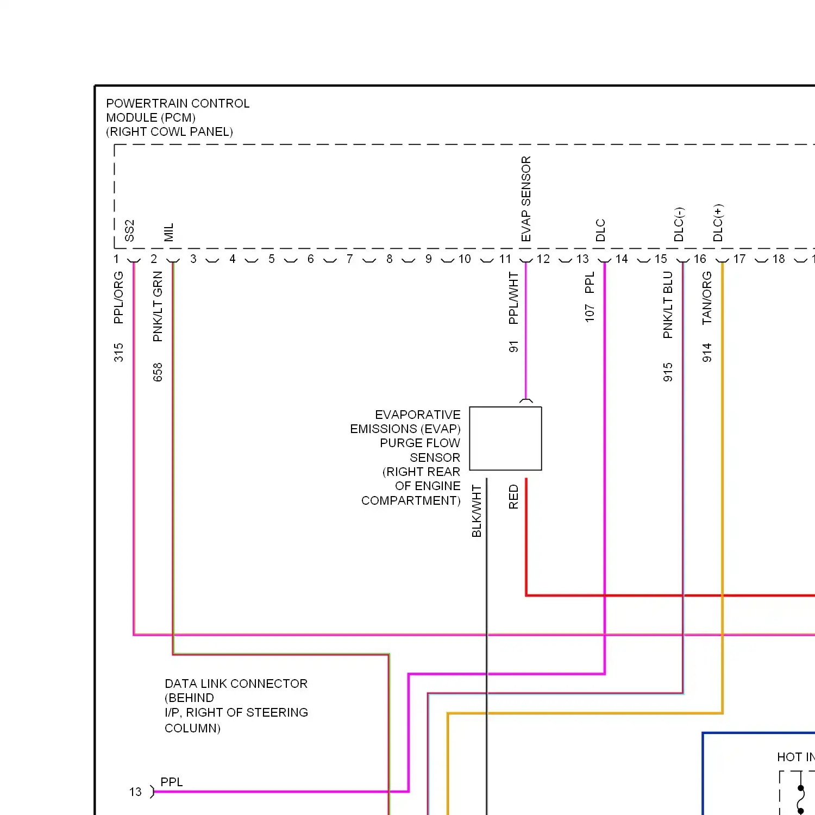Click PCM connector pin number 16
Image resolution: width=815 pixels, height=815 pixels.
[x=700, y=259]
